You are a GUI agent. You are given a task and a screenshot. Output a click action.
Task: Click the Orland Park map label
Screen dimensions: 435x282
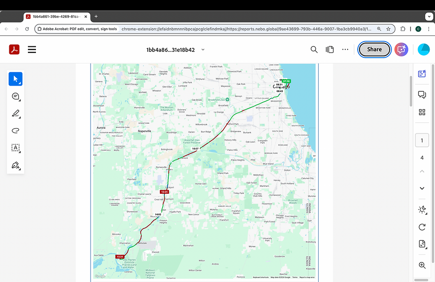(x=223, y=173)
